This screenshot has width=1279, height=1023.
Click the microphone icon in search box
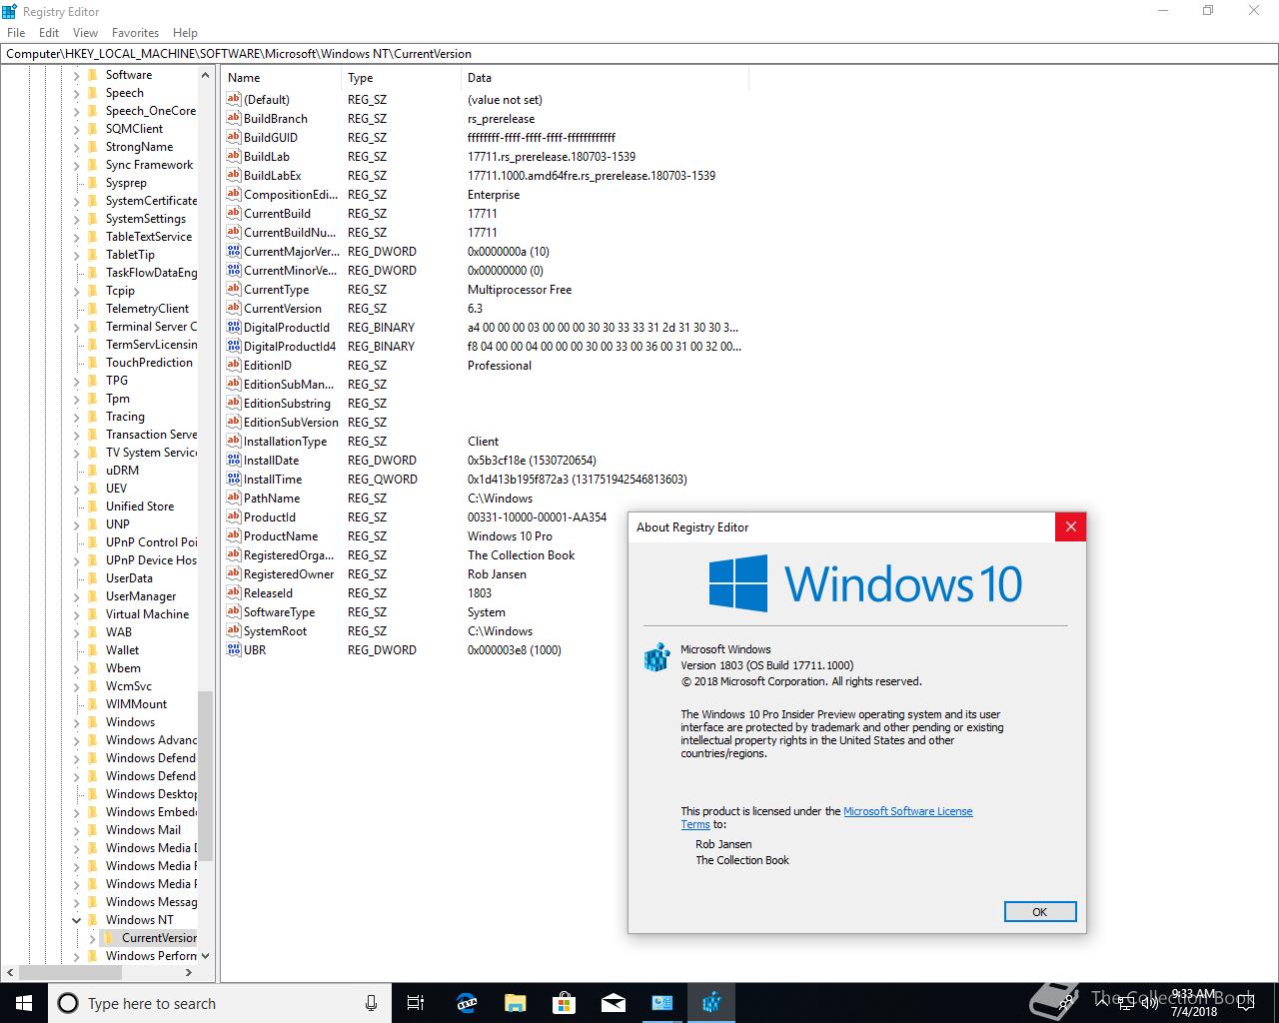click(x=371, y=1003)
